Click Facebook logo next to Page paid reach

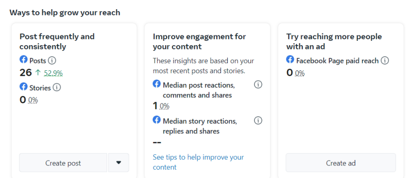coord(290,60)
